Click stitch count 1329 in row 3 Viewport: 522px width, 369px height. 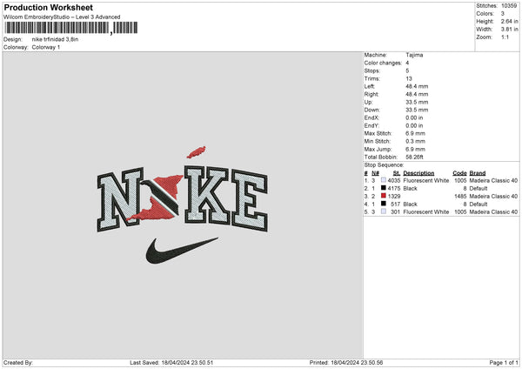[394, 196]
